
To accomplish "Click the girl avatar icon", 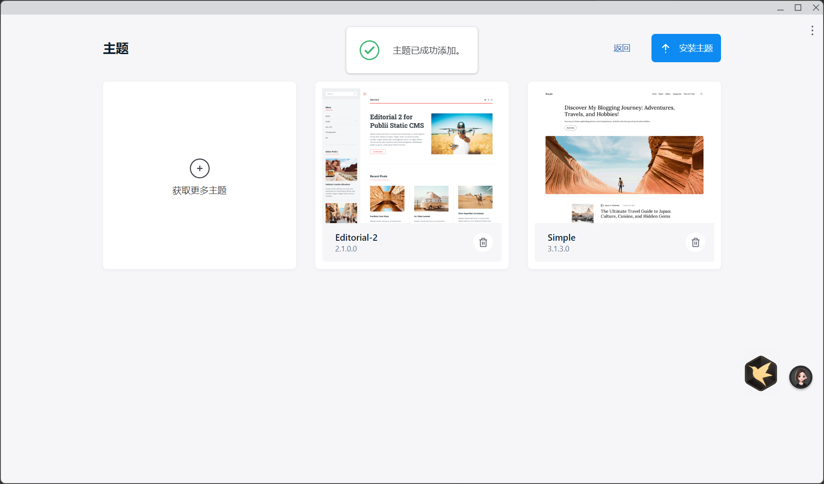I will click(x=800, y=377).
